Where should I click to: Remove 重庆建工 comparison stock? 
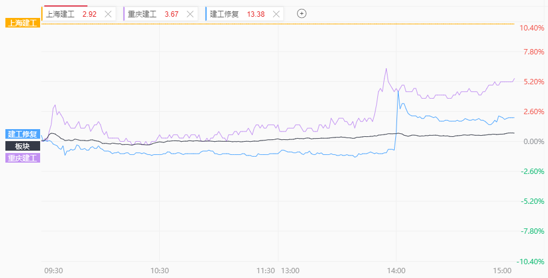[190, 14]
